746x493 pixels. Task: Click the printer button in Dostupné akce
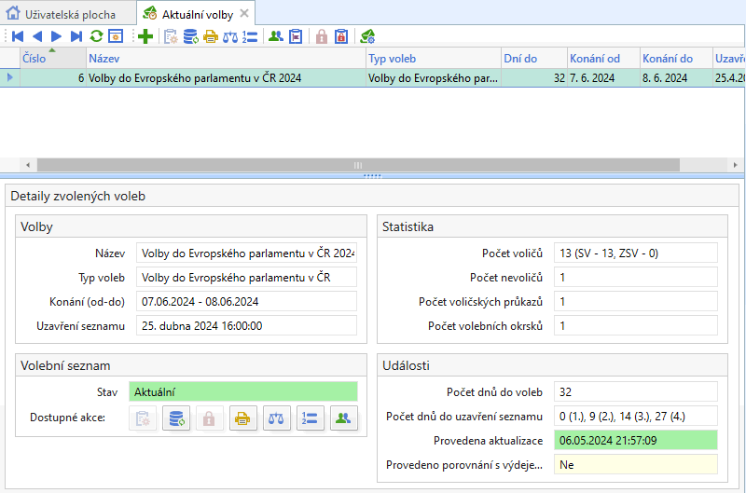(242, 418)
